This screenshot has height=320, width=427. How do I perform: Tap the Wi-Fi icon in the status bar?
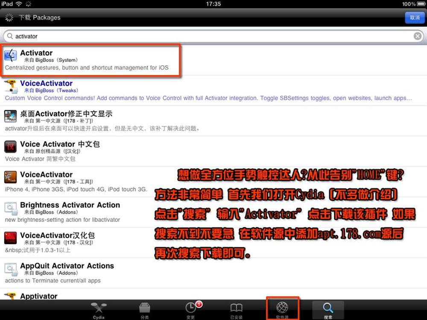[x=18, y=4]
